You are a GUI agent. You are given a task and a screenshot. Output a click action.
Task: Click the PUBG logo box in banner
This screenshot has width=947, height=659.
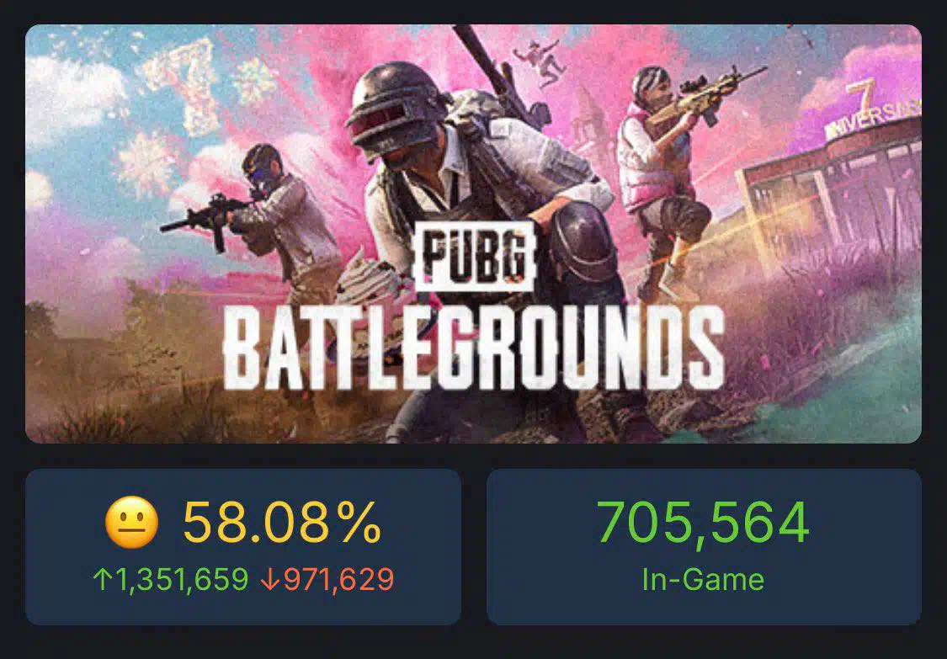pos(475,256)
